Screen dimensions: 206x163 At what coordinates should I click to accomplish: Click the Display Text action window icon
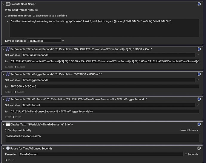(x=8, y=124)
